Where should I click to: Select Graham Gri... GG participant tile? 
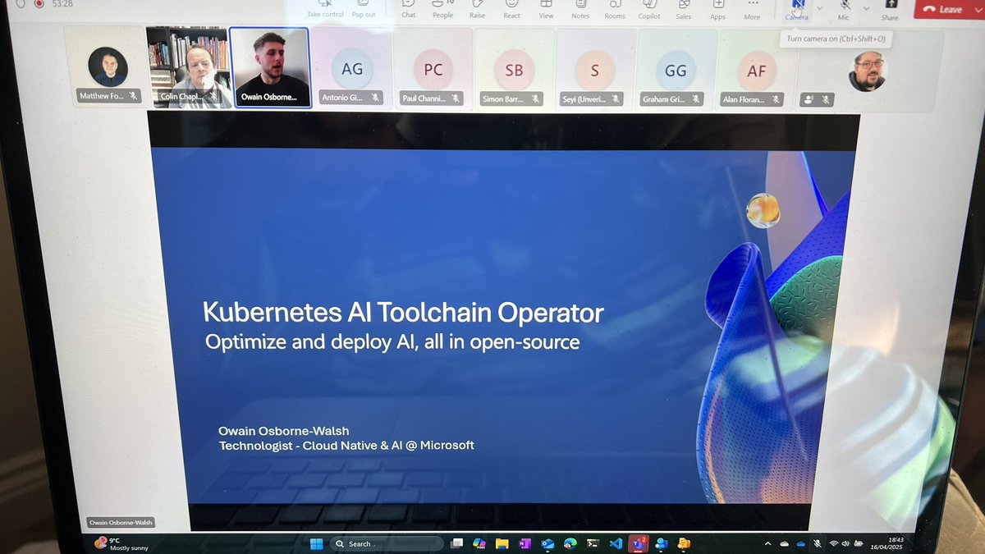click(676, 70)
